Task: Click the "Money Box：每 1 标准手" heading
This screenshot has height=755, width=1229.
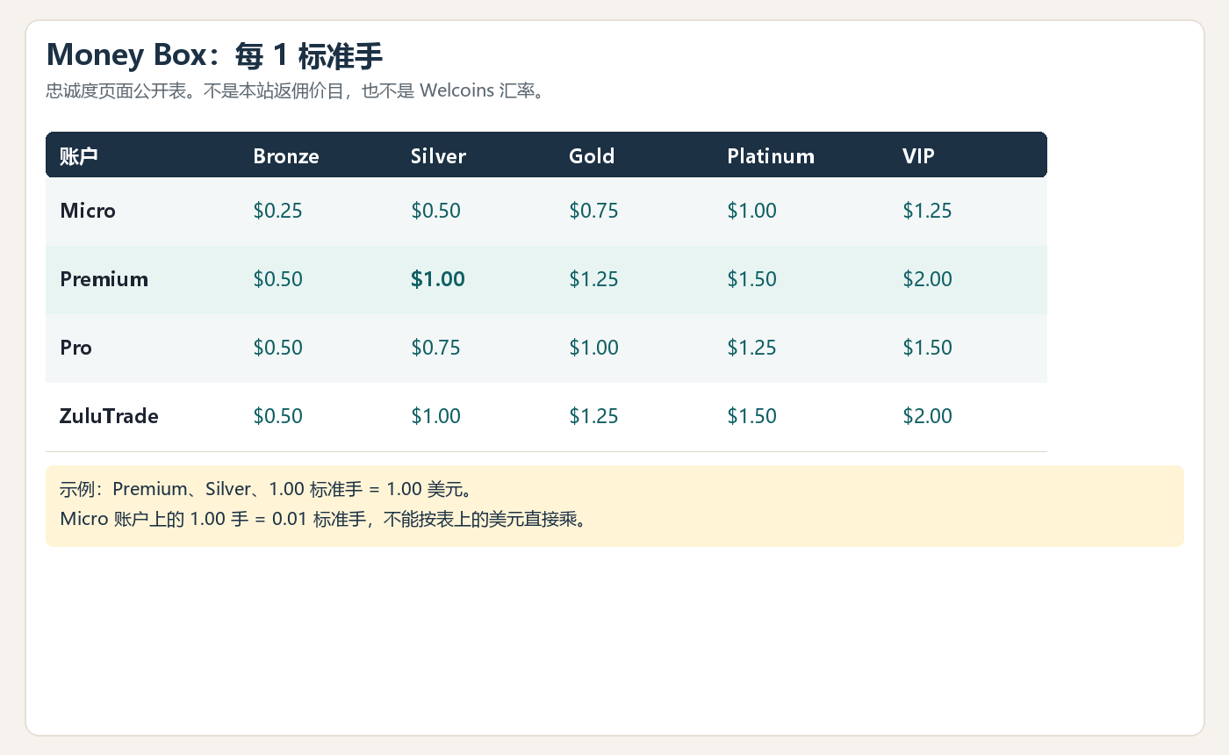Action: [214, 56]
